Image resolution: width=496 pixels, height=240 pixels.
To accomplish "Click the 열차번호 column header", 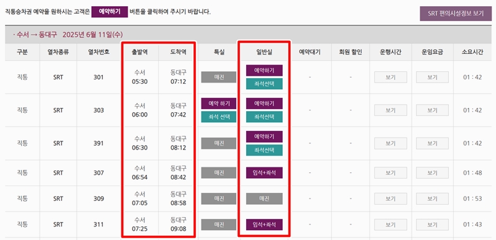I will click(99, 52).
